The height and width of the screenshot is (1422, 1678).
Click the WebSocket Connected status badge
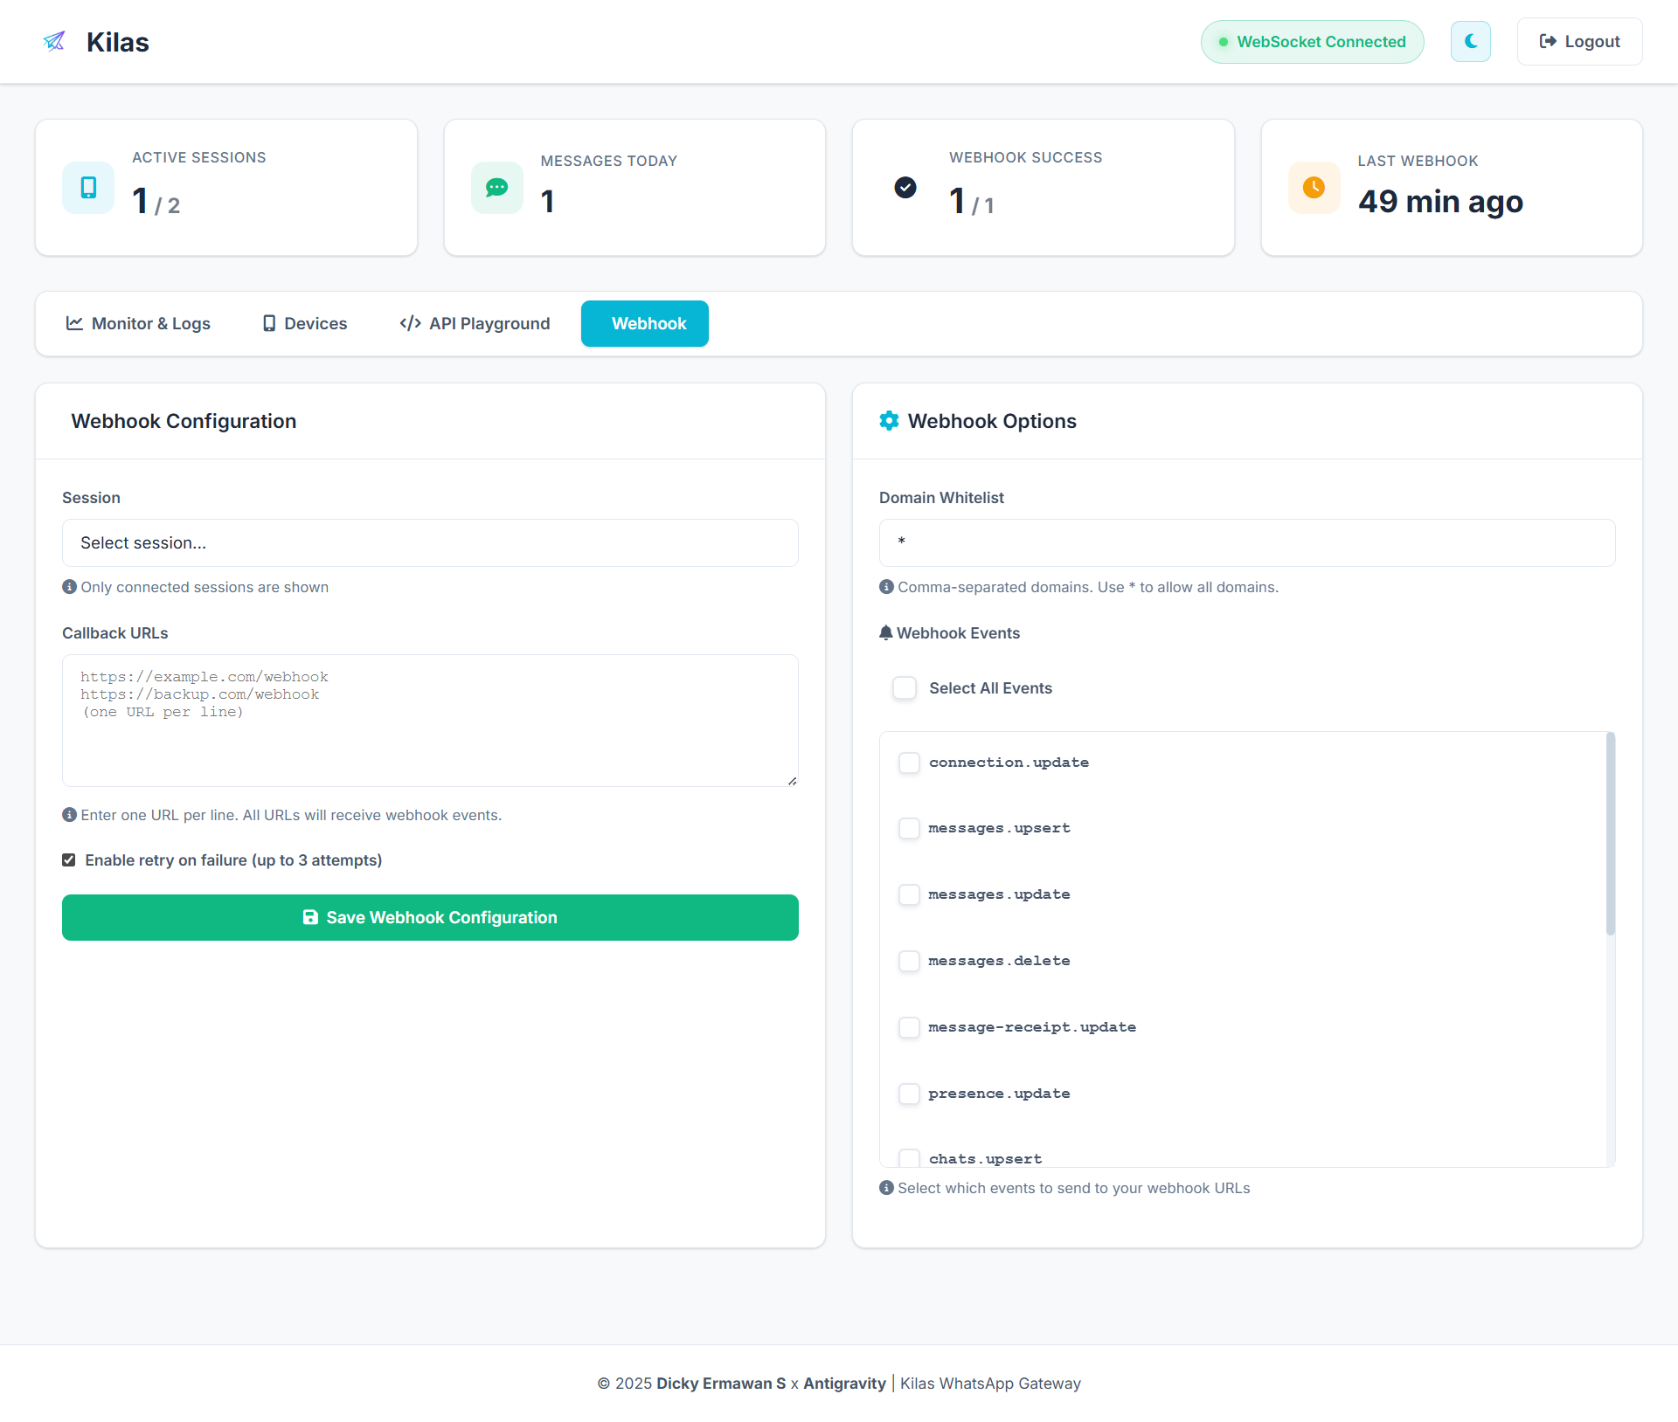coord(1312,42)
